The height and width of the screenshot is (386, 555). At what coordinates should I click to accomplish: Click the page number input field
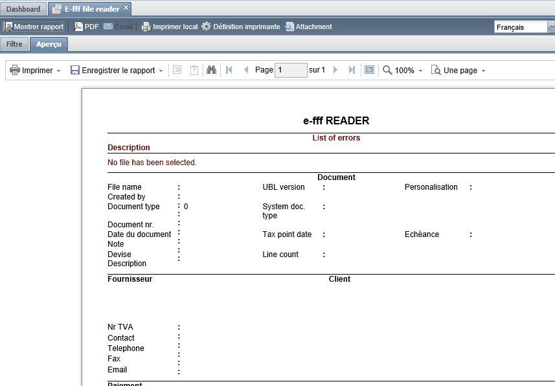point(291,70)
